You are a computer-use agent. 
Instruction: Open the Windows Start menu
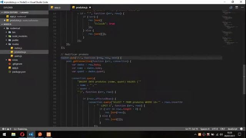[4, 135]
